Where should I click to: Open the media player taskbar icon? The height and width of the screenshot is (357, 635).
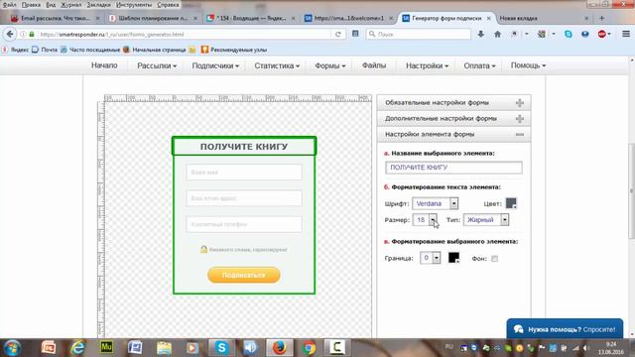click(x=192, y=348)
